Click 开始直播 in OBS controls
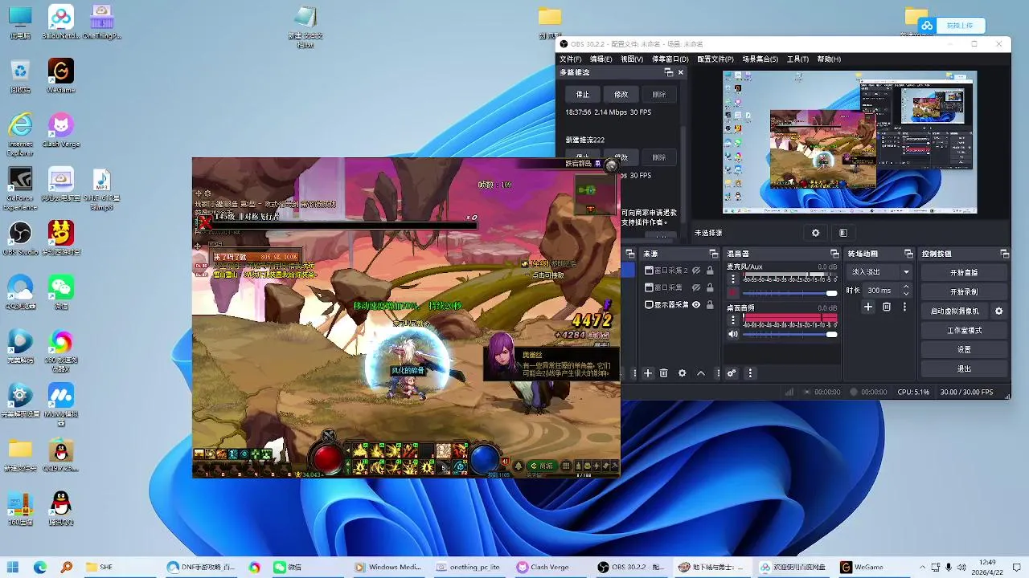This screenshot has height=578, width=1029. 964,272
